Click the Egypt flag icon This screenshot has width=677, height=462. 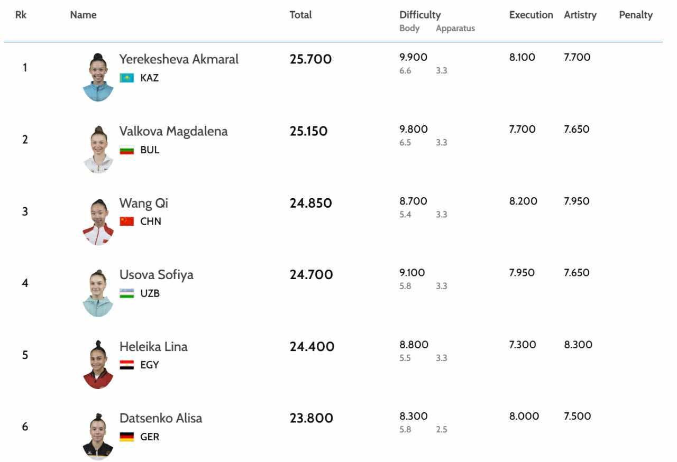(x=126, y=365)
